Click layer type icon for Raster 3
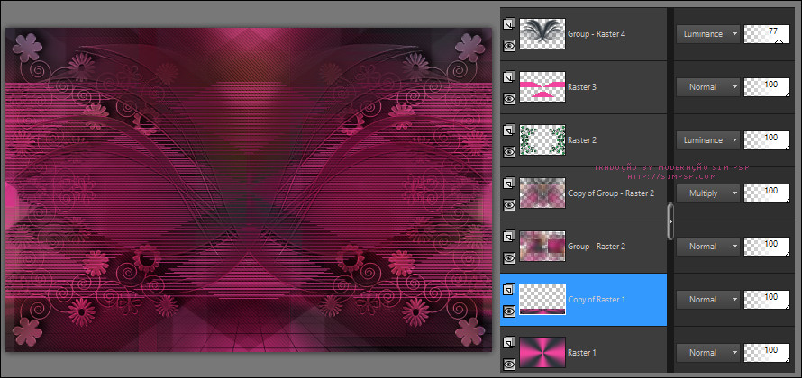The width and height of the screenshot is (802, 378). [508, 77]
